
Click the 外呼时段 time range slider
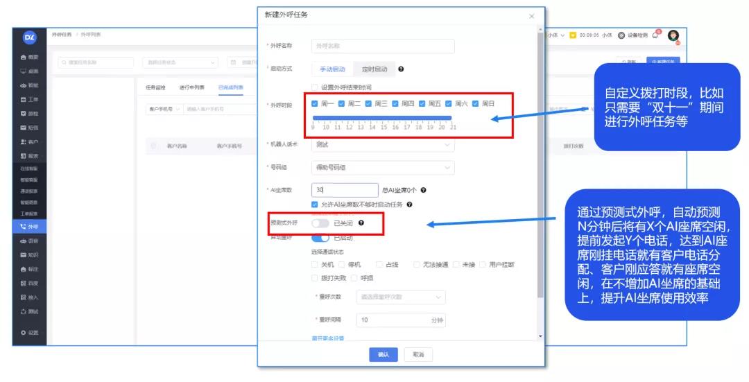(x=382, y=118)
